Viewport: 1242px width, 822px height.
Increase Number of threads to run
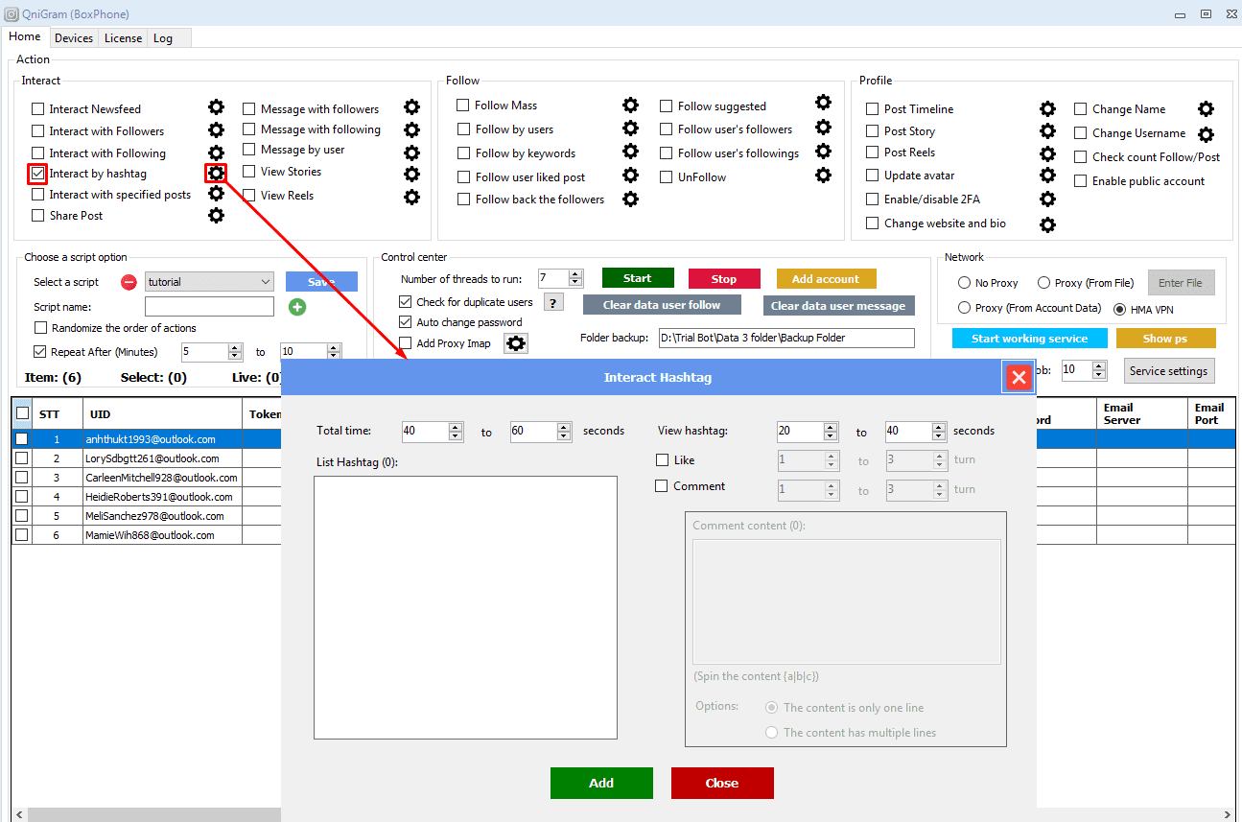tap(575, 274)
